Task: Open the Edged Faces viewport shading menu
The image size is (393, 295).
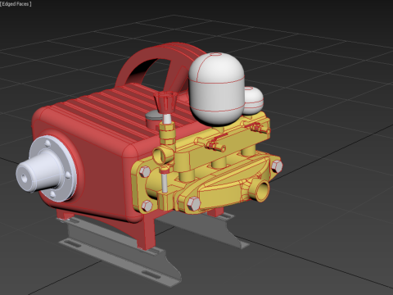Action: click(x=16, y=4)
